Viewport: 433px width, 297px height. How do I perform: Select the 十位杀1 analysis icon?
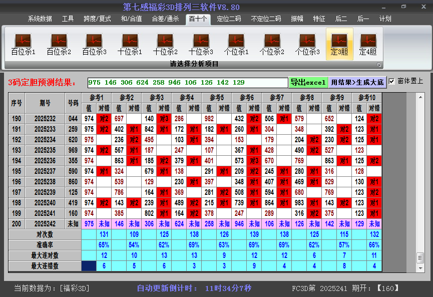click(130, 44)
